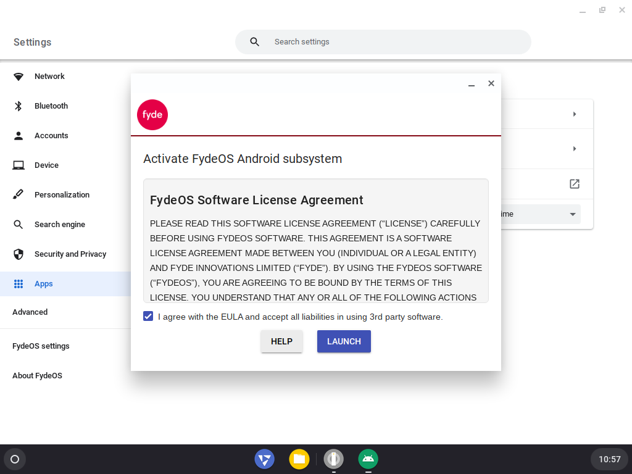
Task: Expand the second arrow row in Apps panel
Action: [575, 149]
